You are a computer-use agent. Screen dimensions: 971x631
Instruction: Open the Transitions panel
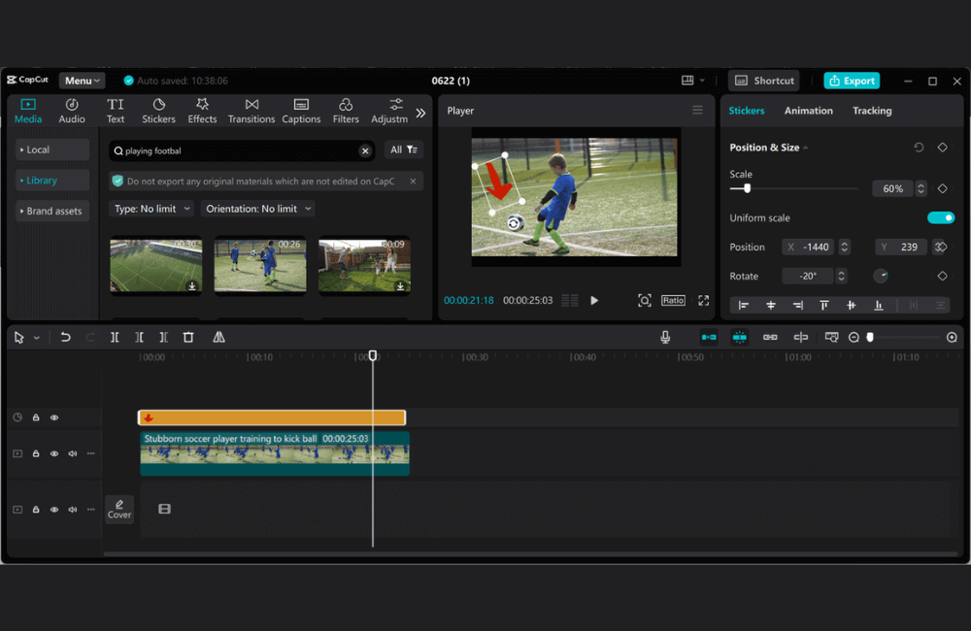(251, 110)
